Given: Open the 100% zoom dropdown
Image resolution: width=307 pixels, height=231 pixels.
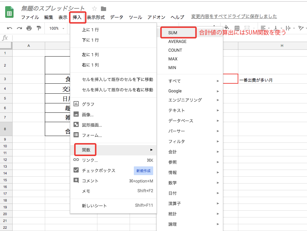Looking at the screenshot, I should [x=56, y=28].
